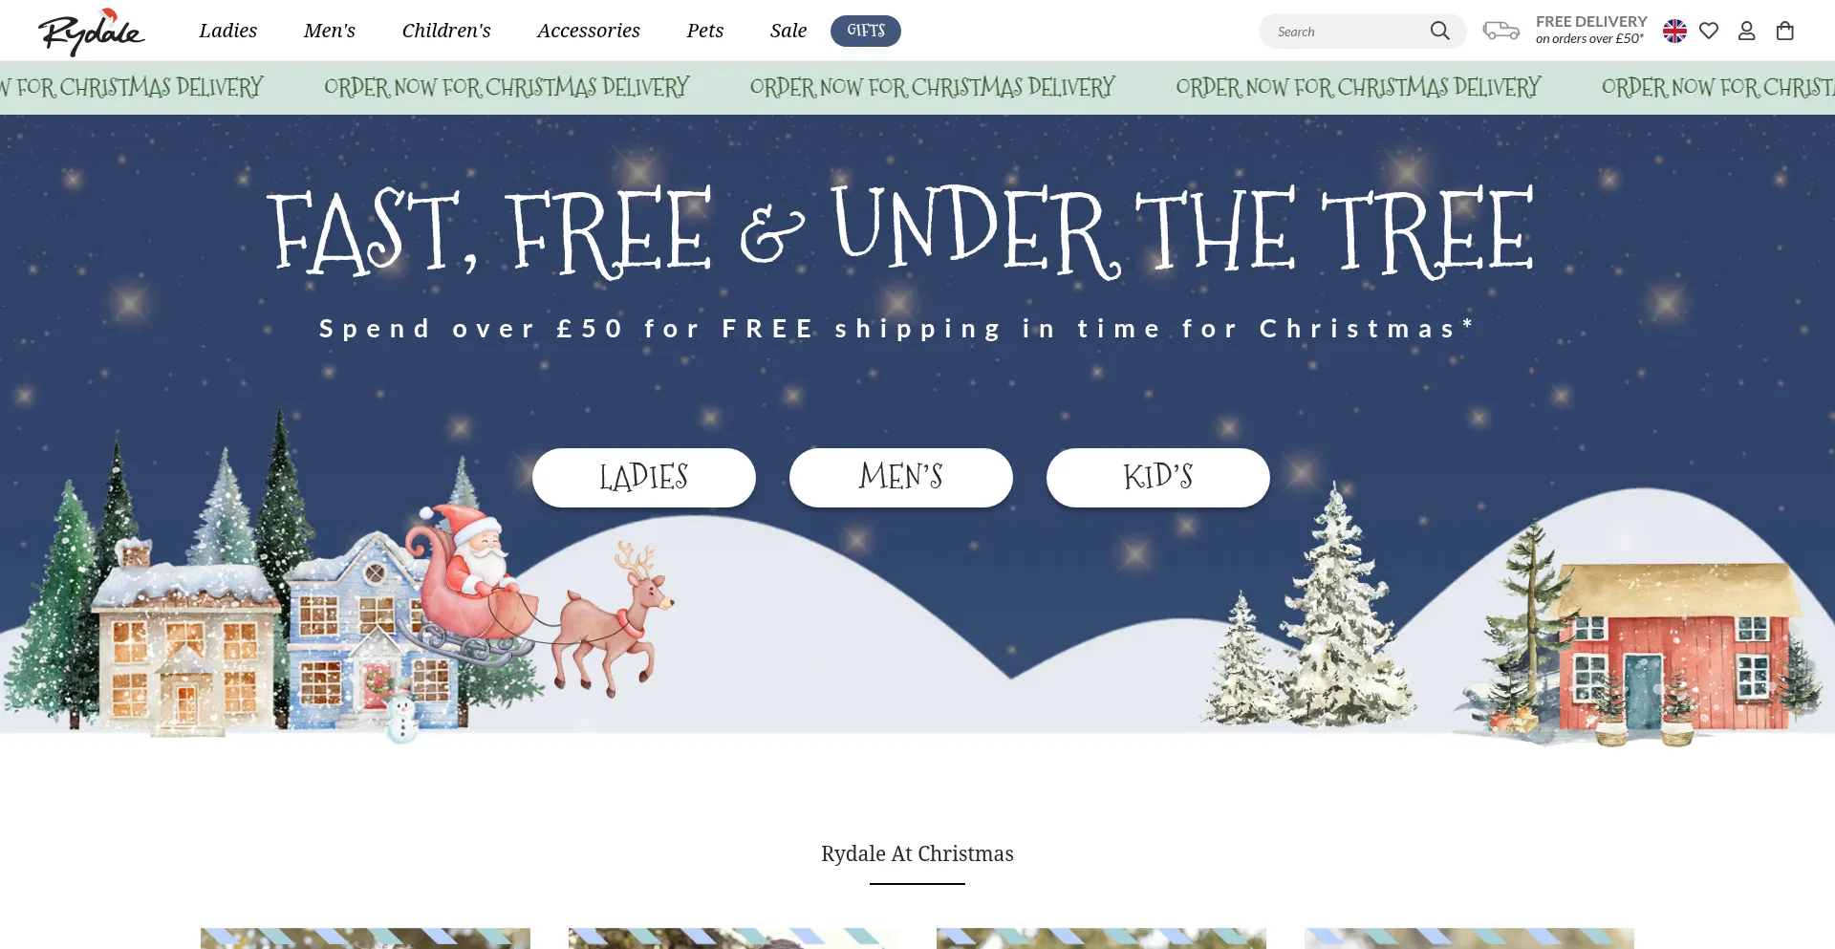1835x949 pixels.
Task: Click the MEN'S banner button
Action: point(901,478)
